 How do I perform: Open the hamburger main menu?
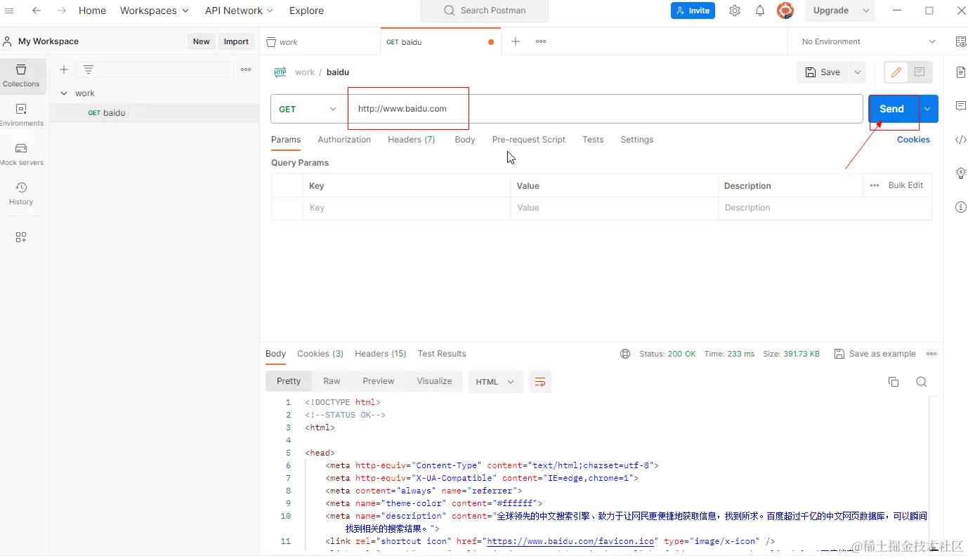[9, 11]
